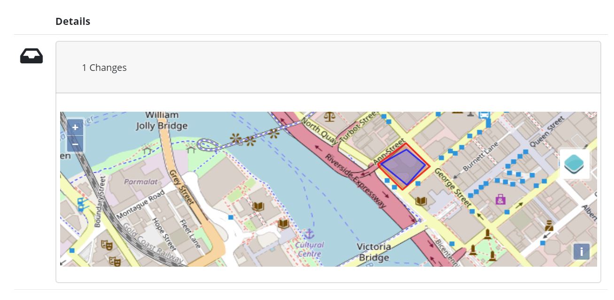Zoom in on the map

[75, 127]
